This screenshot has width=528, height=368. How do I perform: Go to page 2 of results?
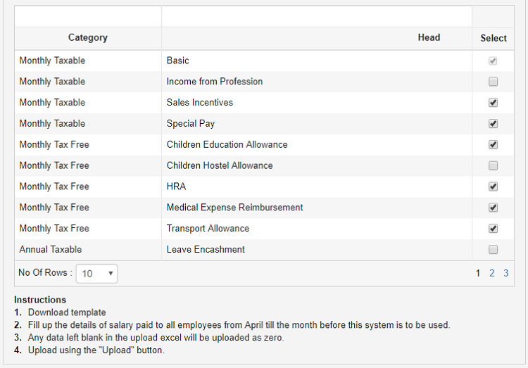492,274
